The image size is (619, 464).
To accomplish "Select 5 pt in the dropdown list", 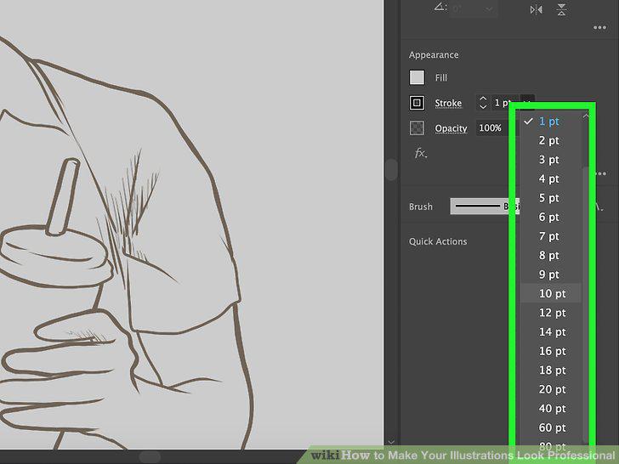I will [551, 198].
